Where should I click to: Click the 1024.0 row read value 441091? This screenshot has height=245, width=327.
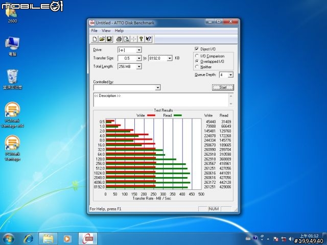pos(225,173)
